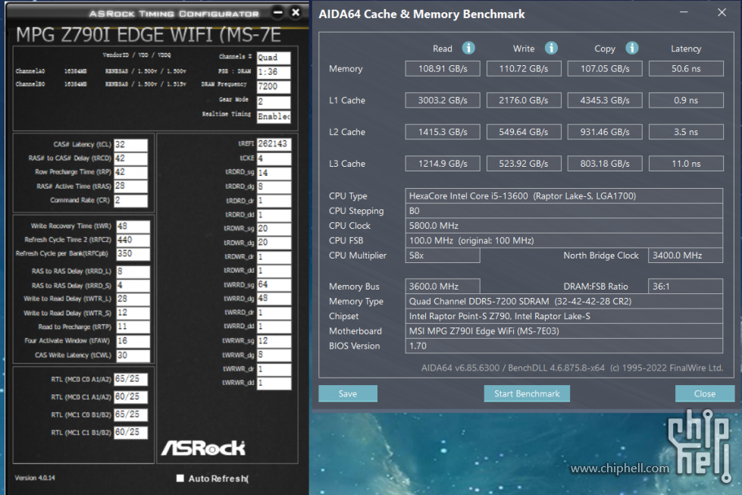Click the Memory Type DDR5-7200 field
The image size is (742, 495).
point(564,302)
